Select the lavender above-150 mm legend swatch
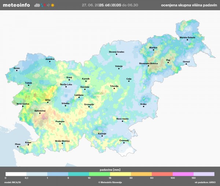 point(204,174)
